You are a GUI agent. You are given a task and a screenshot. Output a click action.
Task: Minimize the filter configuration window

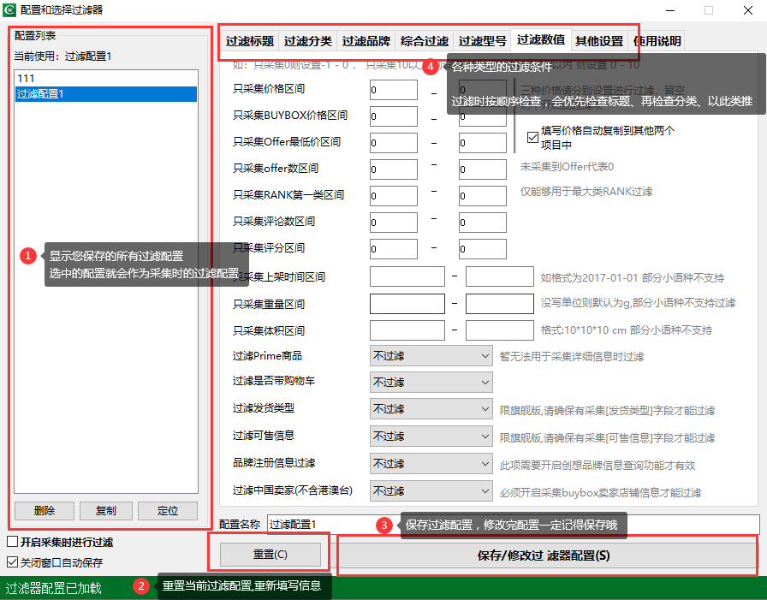point(670,10)
